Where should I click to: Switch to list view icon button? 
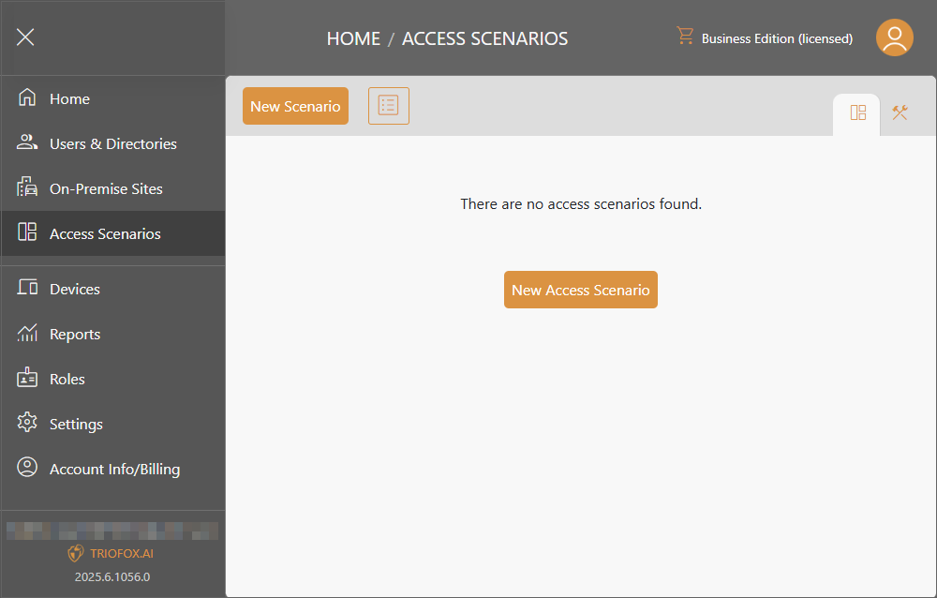point(389,106)
